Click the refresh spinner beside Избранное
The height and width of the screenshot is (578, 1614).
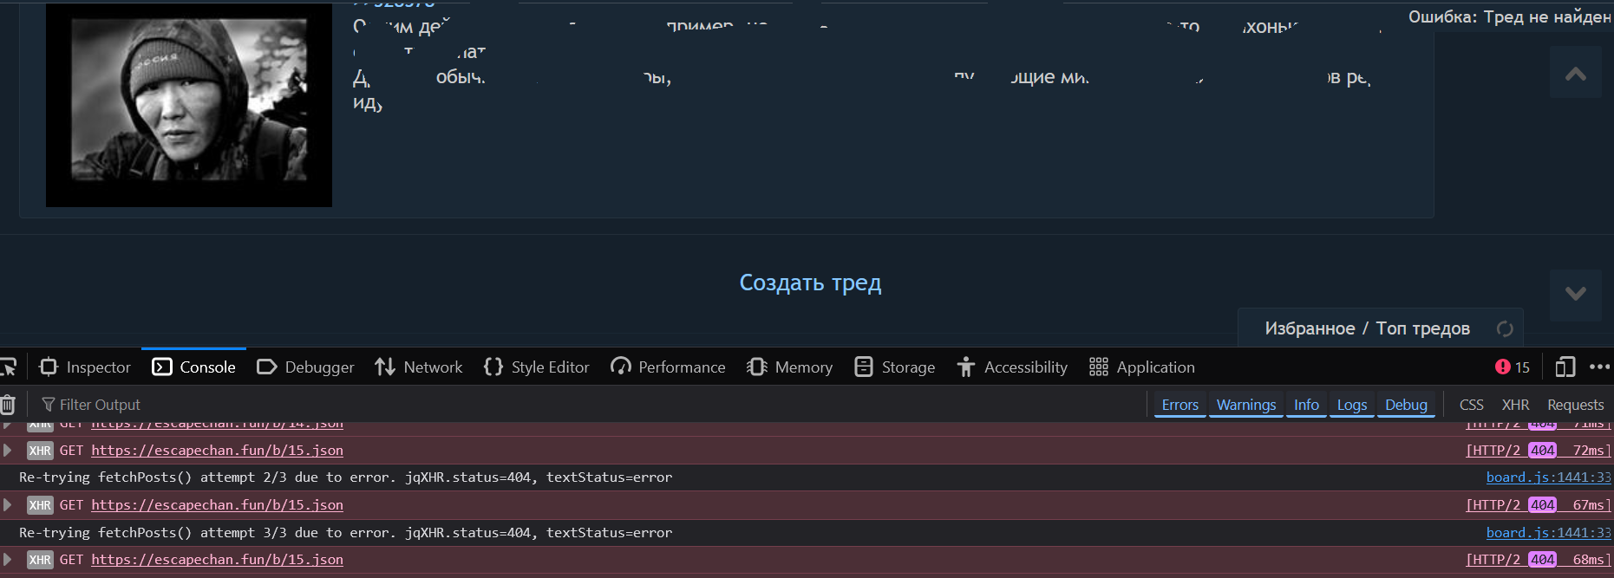[x=1505, y=328]
